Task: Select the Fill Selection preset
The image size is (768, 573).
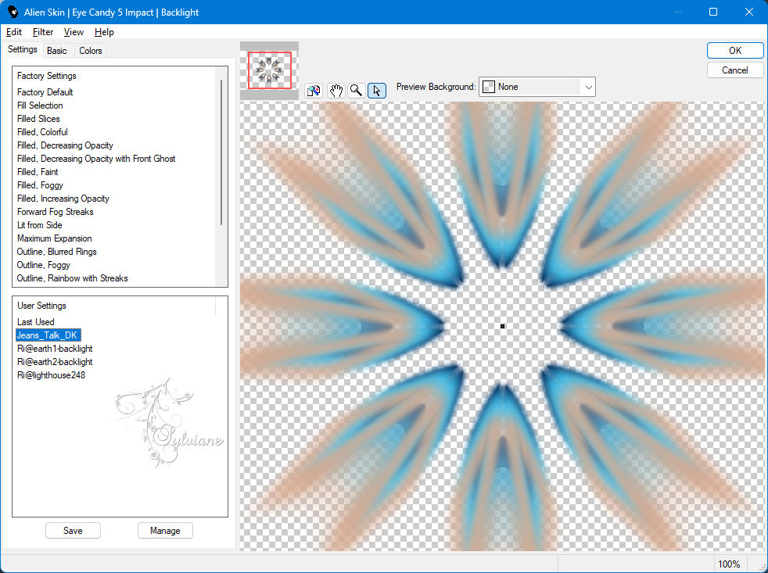Action: [40, 106]
